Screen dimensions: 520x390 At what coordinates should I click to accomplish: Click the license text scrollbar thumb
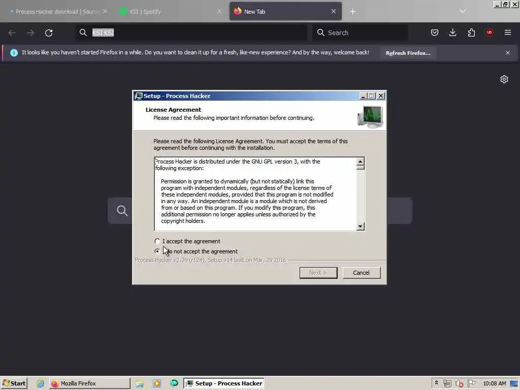pyautogui.click(x=360, y=168)
